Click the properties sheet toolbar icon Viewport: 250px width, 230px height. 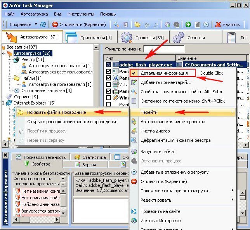pyautogui.click(x=125, y=24)
